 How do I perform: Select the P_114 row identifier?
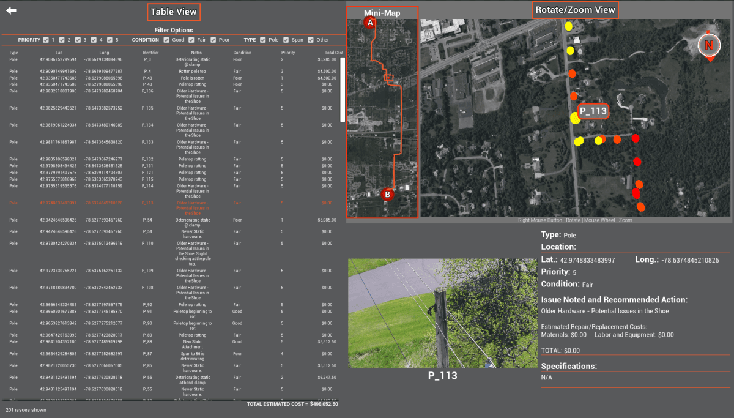147,186
